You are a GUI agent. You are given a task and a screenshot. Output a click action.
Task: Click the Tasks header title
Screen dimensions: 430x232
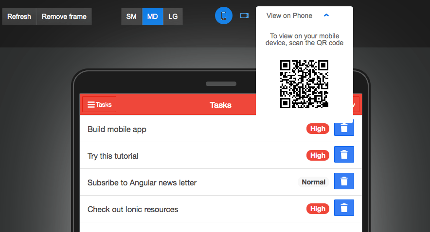tap(220, 105)
